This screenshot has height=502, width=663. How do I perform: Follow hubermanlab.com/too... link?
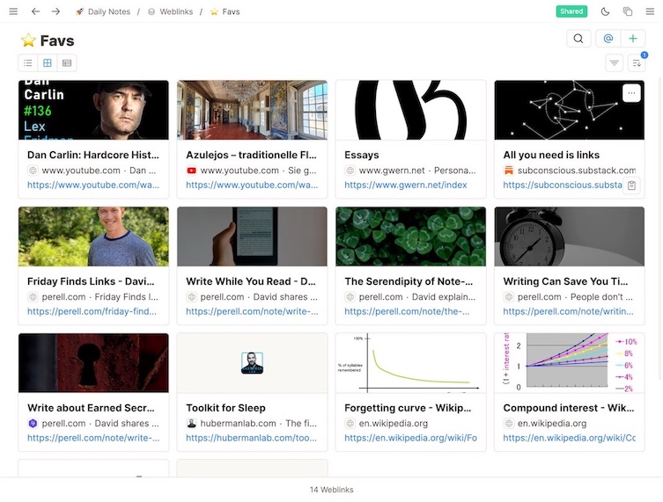point(251,438)
